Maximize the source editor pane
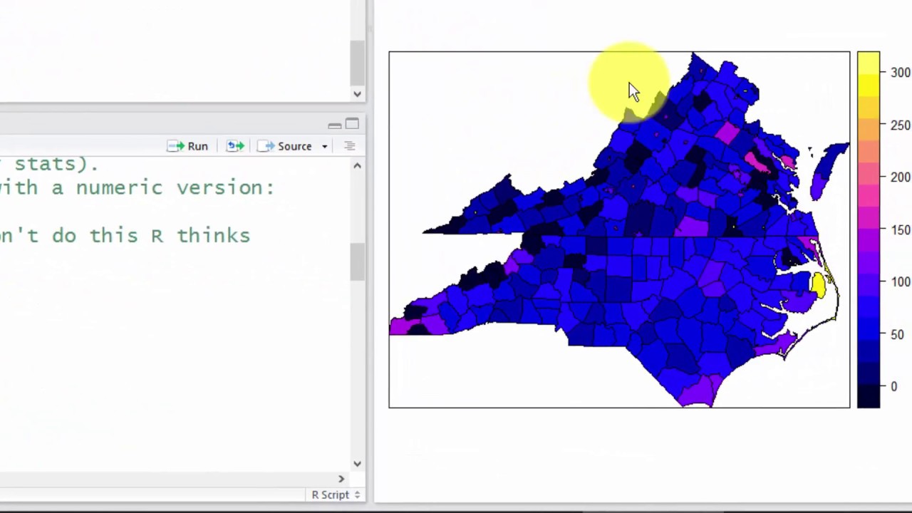The width and height of the screenshot is (912, 513). (352, 125)
